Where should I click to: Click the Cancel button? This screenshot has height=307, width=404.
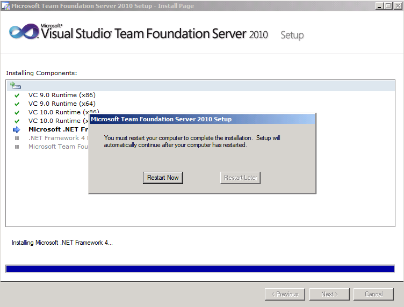(373, 294)
